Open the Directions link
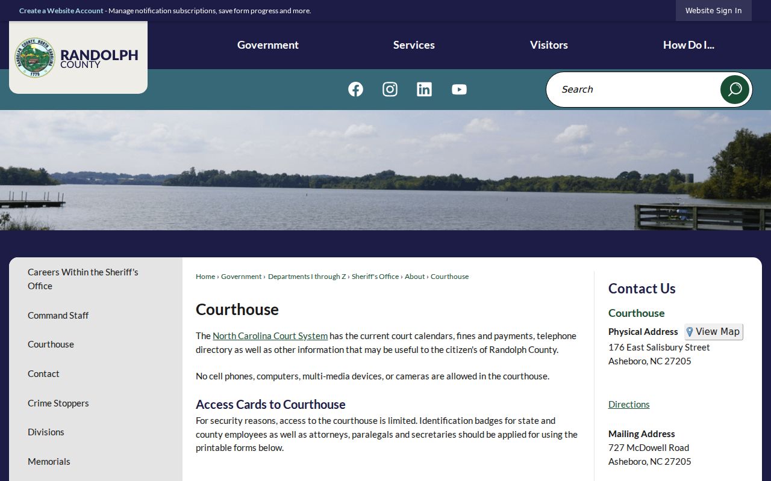 [629, 405]
